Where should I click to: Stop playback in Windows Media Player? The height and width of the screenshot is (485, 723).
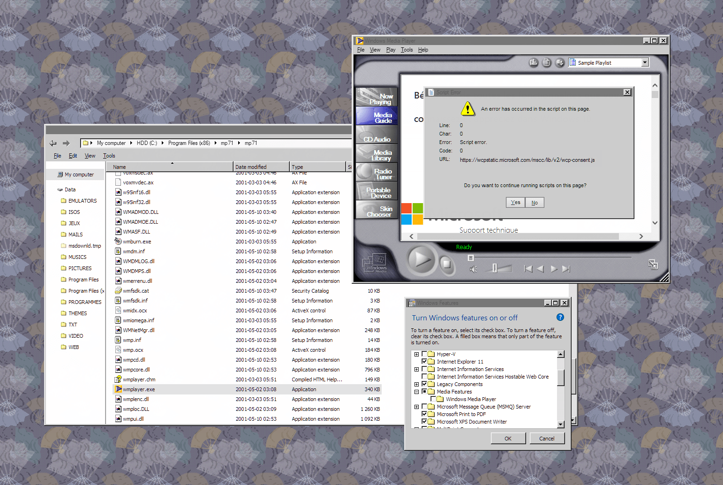click(447, 265)
